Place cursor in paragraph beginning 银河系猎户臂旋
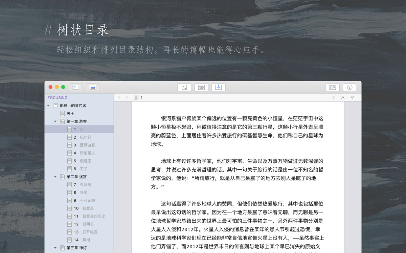This screenshot has height=253, width=406. click(237, 131)
